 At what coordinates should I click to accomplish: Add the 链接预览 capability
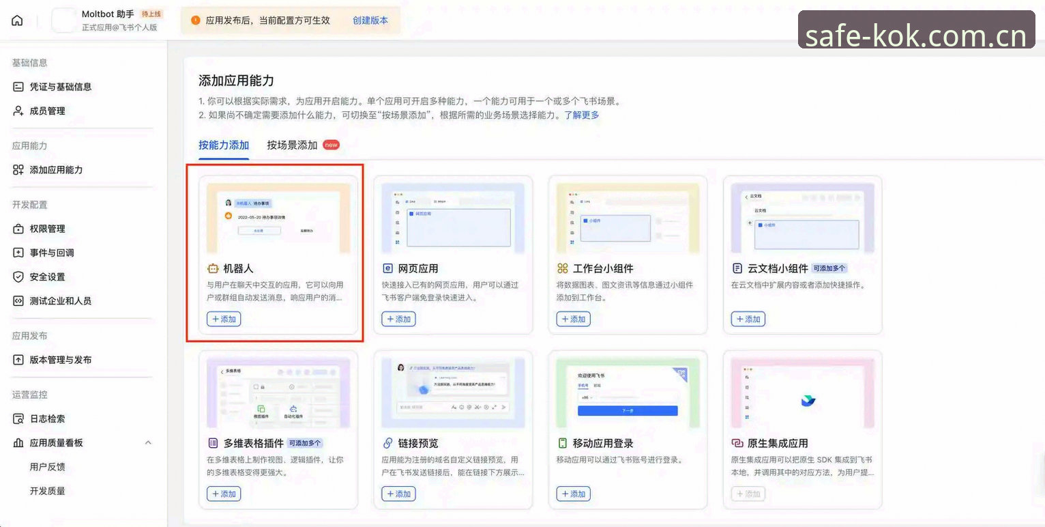pos(398,494)
